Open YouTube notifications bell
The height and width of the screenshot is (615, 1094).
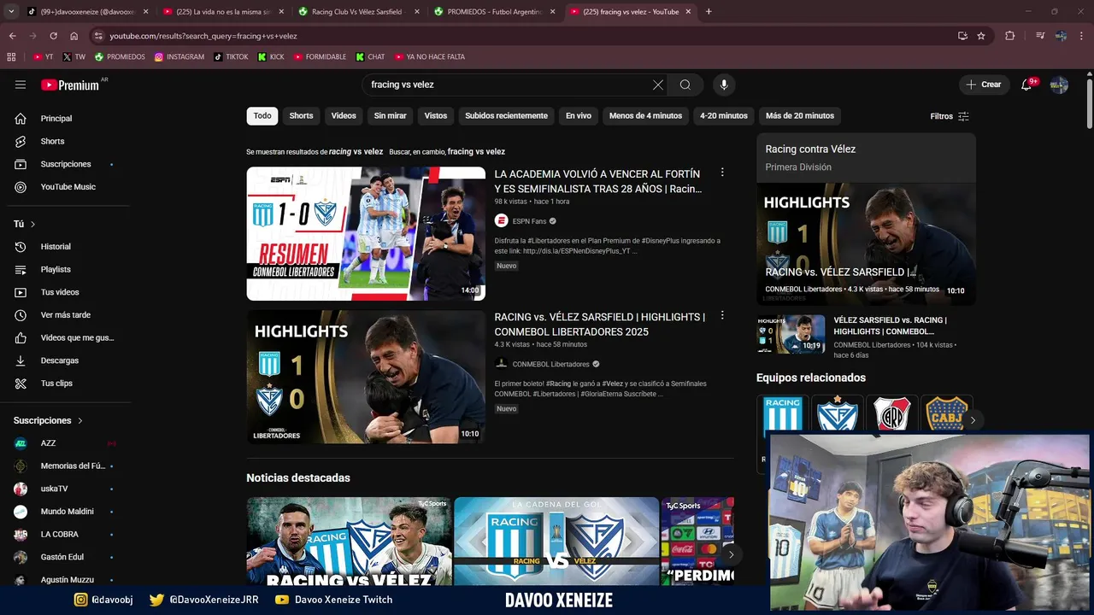(x=1026, y=85)
